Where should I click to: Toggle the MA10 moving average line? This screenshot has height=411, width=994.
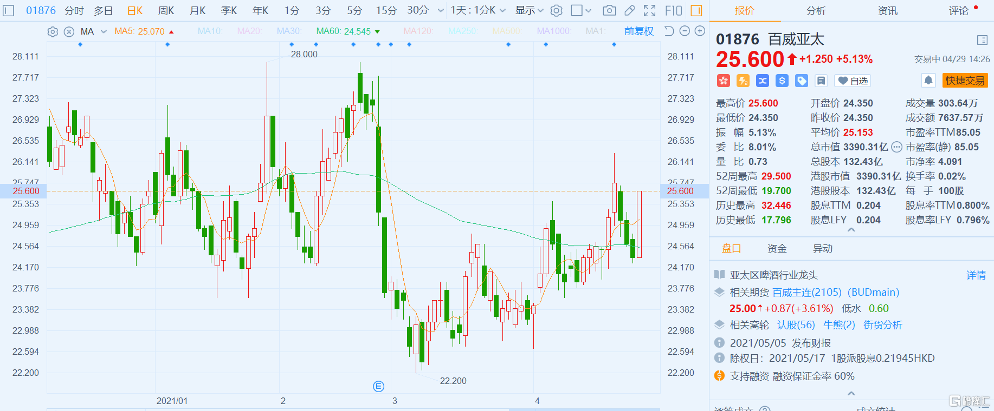210,31
